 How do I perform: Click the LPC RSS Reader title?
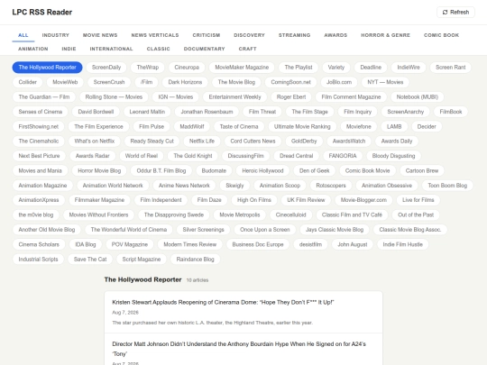tap(41, 12)
